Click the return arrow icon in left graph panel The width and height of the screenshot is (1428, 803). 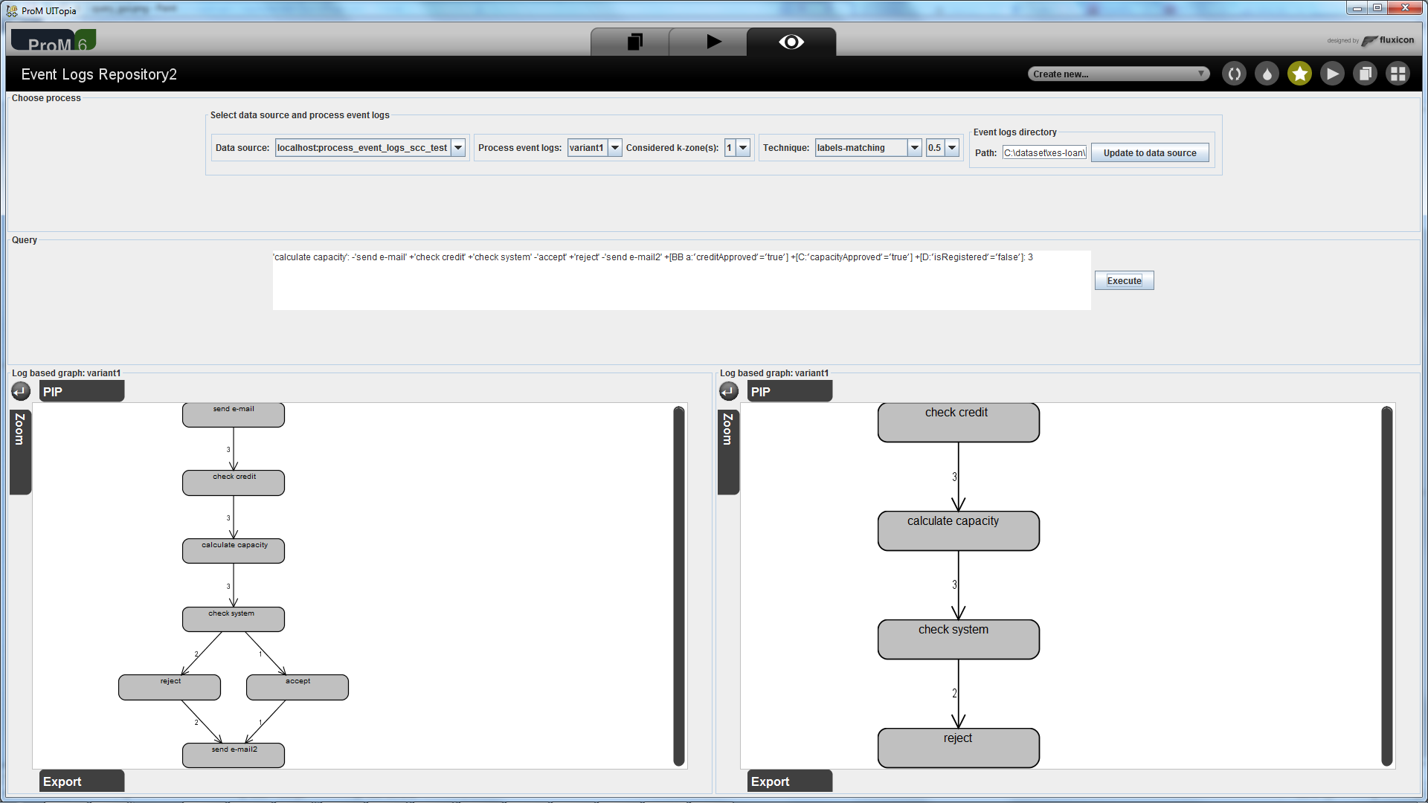coord(21,391)
